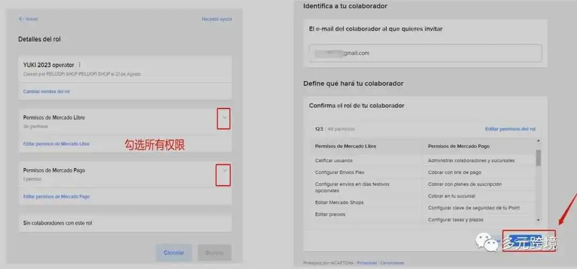Open Editar permisos de Mercado Libre
577x269 pixels.
coord(56,144)
